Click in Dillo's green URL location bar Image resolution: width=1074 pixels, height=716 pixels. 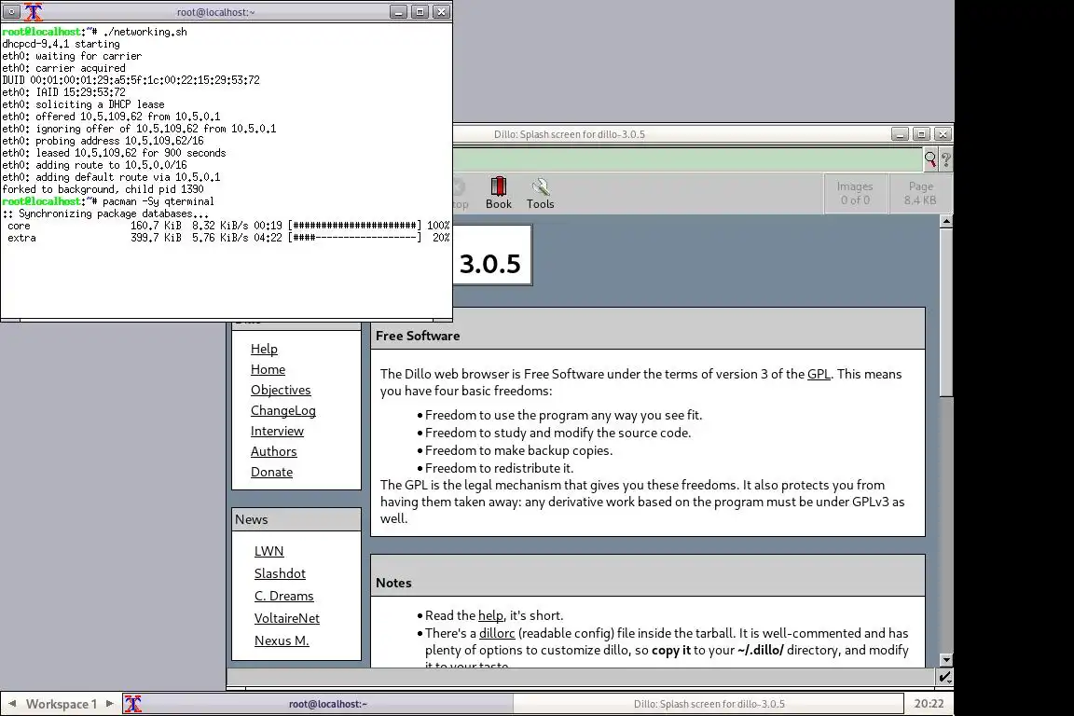coord(687,159)
